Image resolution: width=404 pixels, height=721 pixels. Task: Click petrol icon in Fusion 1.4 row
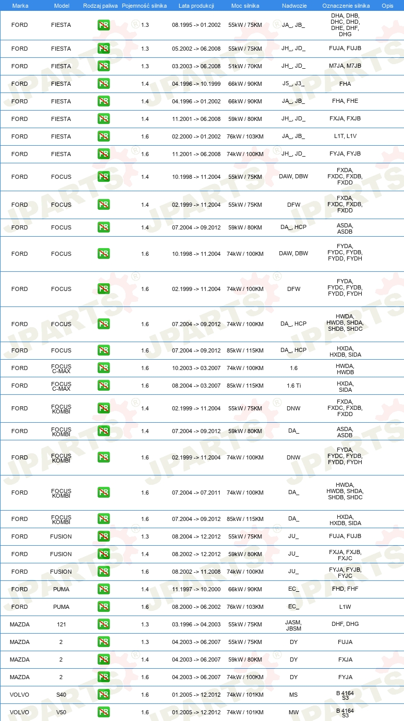pos(104,554)
